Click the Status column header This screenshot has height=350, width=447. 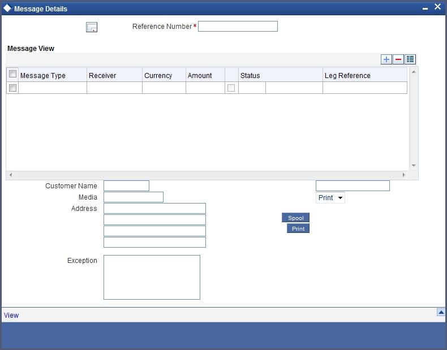pyautogui.click(x=281, y=75)
